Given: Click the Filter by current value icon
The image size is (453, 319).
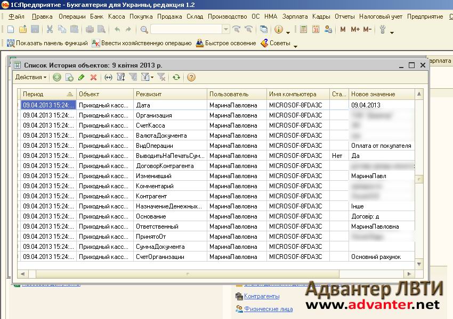Looking at the screenshot, I should click(x=133, y=77).
